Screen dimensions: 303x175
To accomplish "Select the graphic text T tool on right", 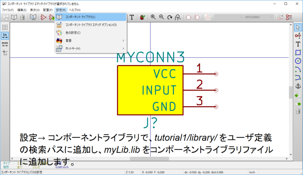I will click(298, 44).
